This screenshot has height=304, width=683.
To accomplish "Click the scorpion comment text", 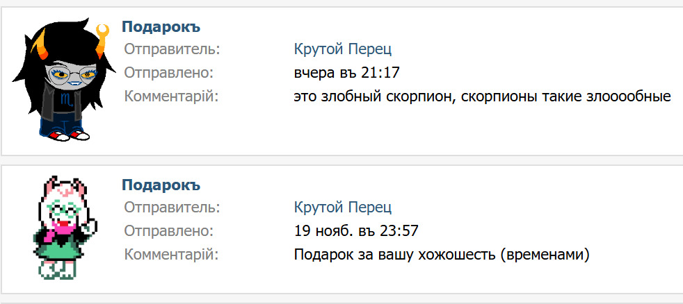I will tap(482, 96).
